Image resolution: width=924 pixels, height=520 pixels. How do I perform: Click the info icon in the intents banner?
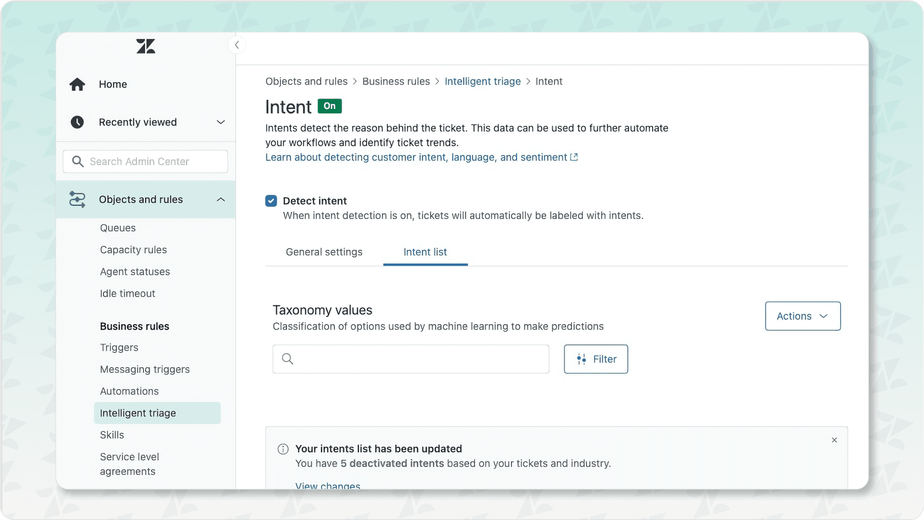point(282,448)
